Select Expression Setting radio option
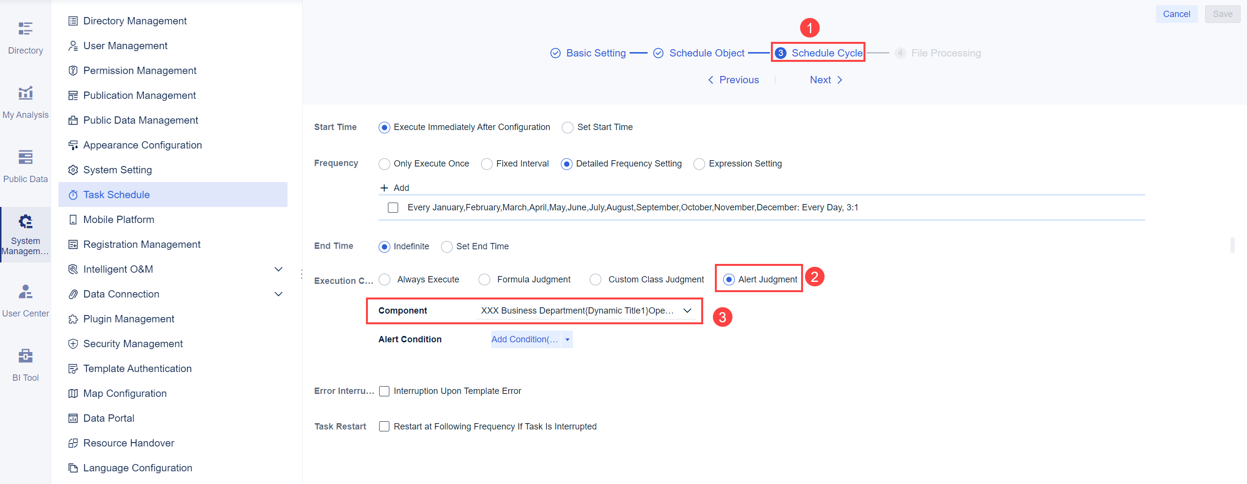1247x484 pixels. [699, 164]
